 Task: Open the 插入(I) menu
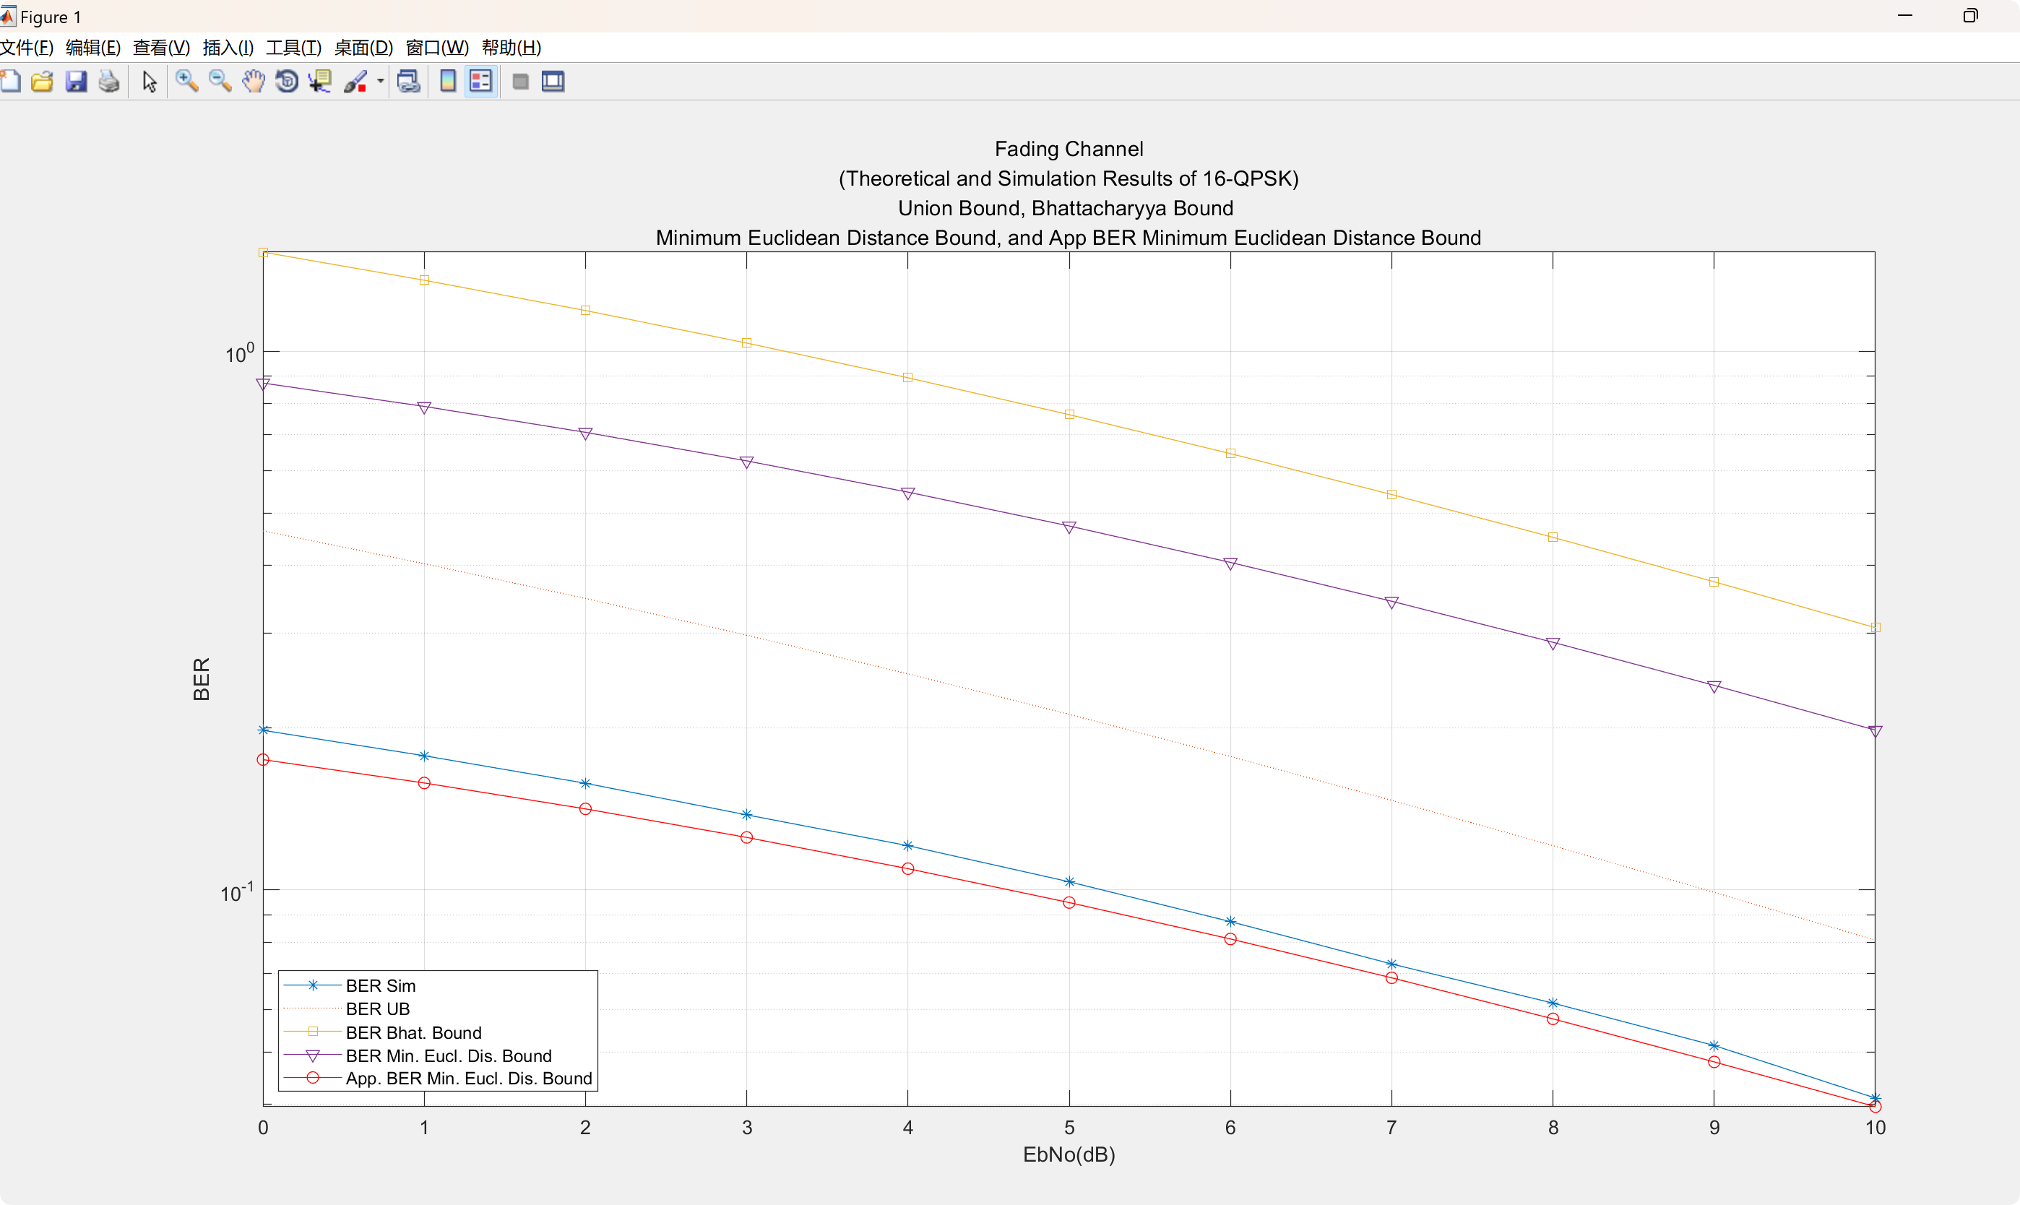(228, 47)
